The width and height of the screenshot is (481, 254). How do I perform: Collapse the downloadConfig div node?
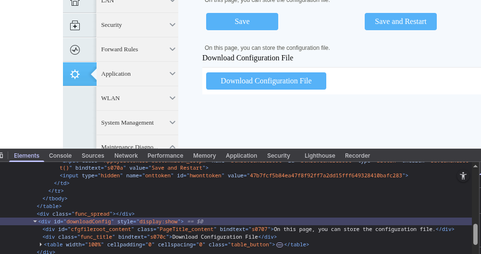(35, 221)
